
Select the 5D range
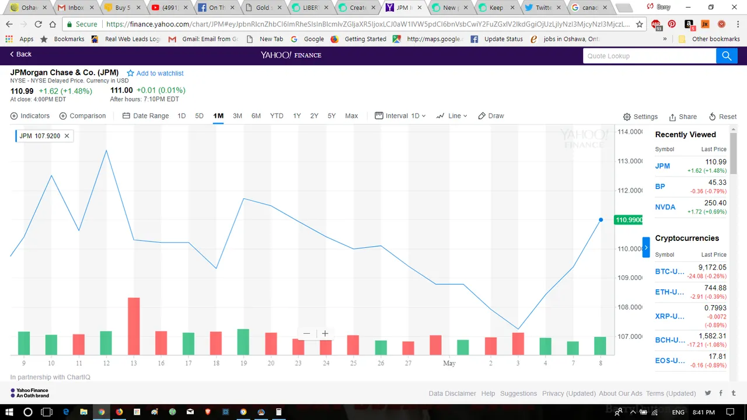199,116
